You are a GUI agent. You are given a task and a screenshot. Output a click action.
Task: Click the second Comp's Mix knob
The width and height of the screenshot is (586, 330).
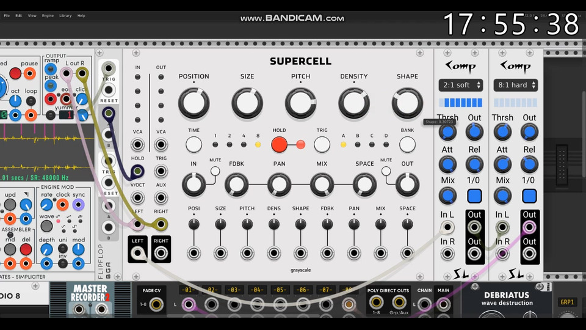[502, 196]
